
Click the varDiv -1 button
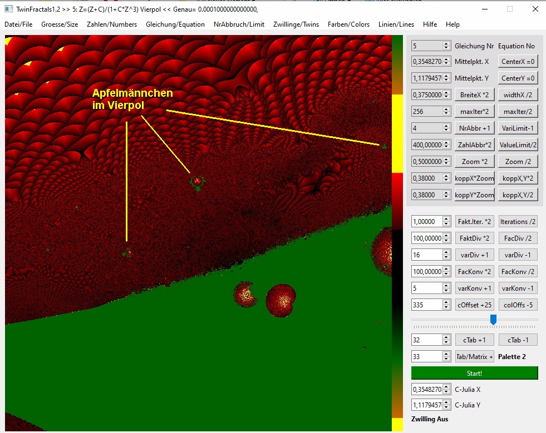(x=518, y=255)
